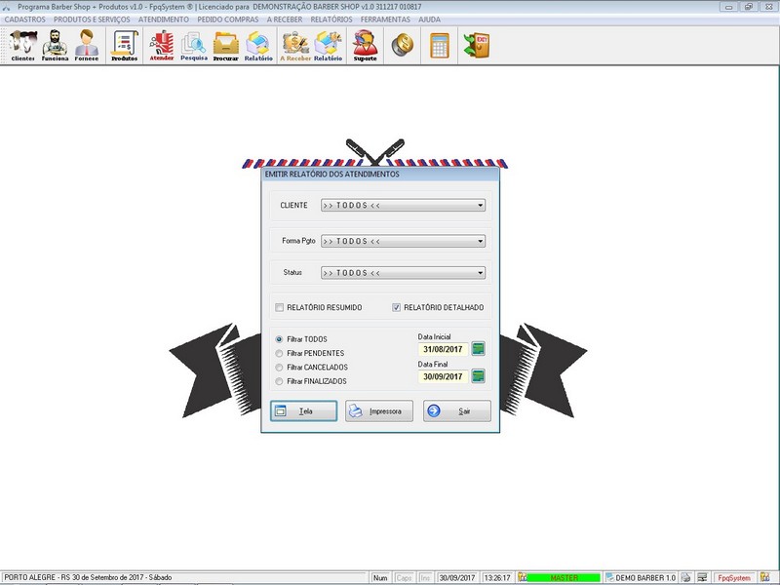Screen dimensions: 780x585
Task: Open the PRODUTOS E SERVIÇOS menu
Action: tap(92, 19)
